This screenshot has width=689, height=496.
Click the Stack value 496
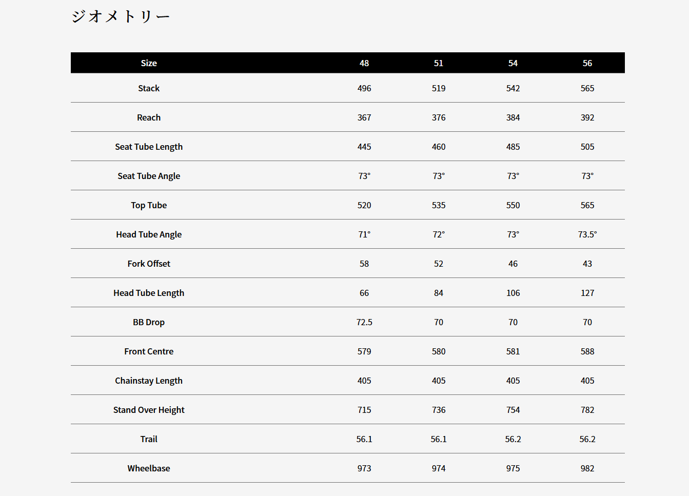point(364,88)
